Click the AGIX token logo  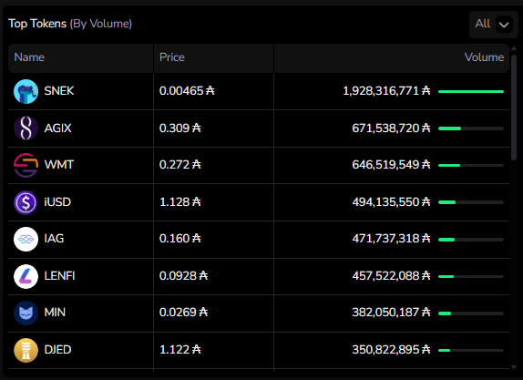[26, 128]
